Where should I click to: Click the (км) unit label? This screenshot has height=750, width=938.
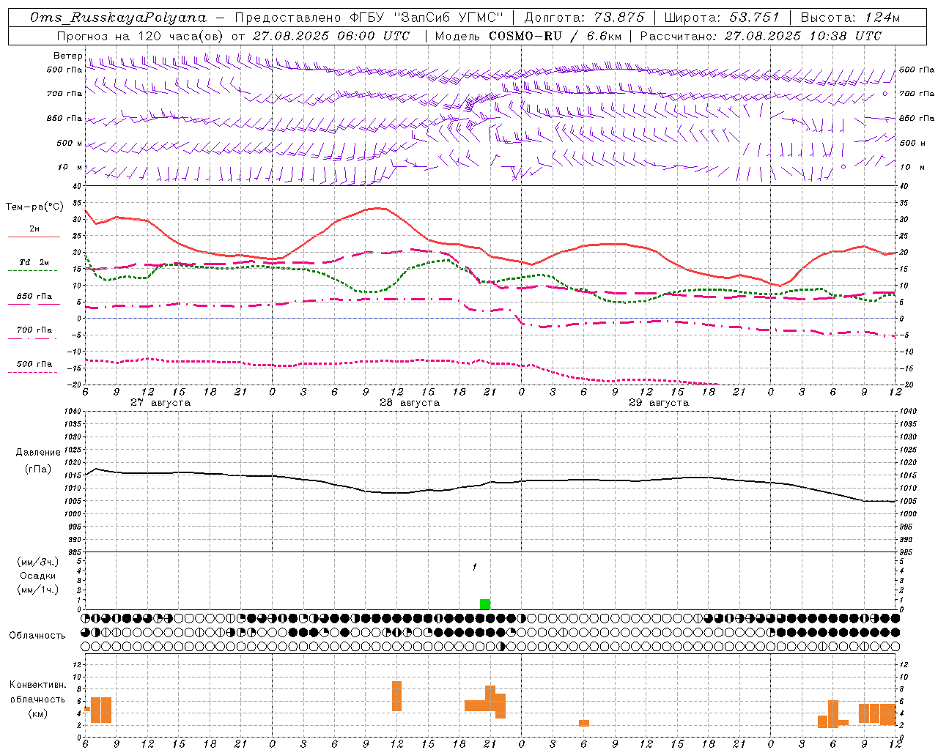point(38,713)
